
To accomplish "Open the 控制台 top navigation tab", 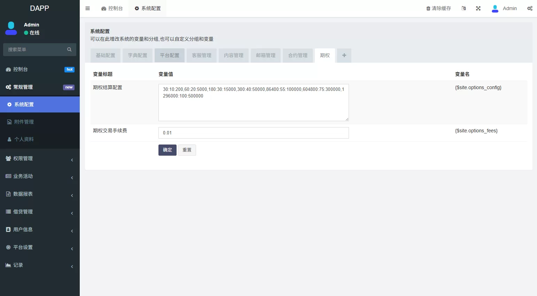I will (x=112, y=8).
